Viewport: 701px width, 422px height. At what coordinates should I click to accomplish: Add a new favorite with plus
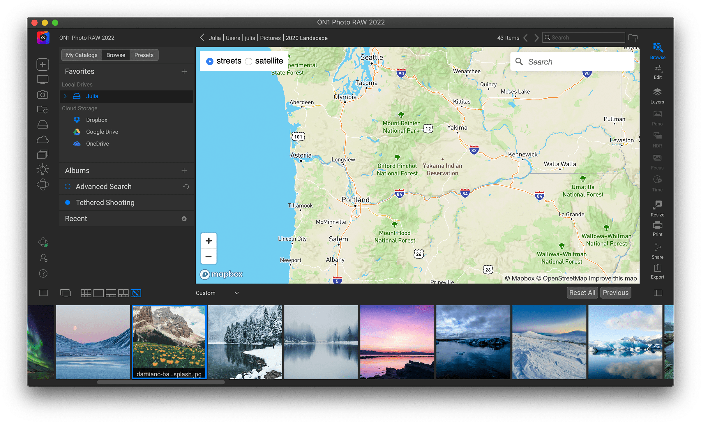184,72
